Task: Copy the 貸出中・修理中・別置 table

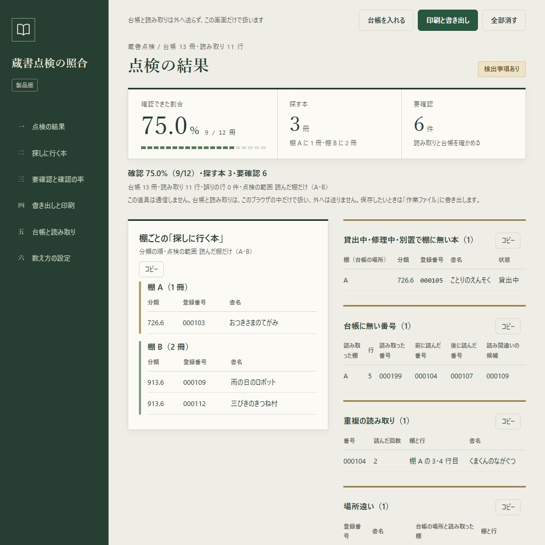Action: click(508, 241)
